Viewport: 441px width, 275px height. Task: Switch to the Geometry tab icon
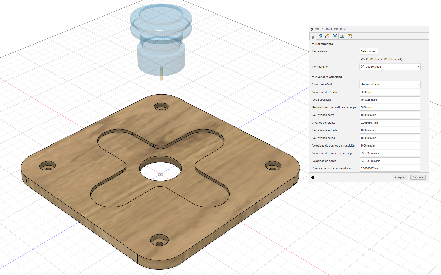tap(320, 36)
